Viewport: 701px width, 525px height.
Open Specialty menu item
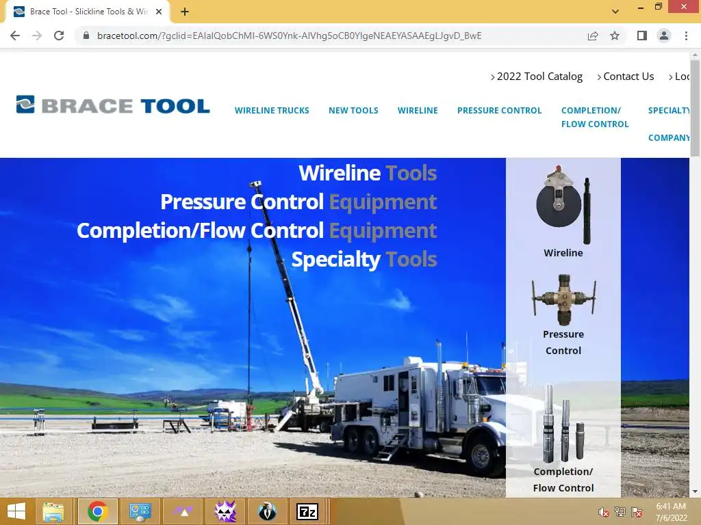point(669,110)
